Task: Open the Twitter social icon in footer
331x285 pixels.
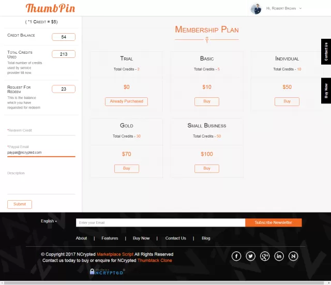Action: point(250,256)
